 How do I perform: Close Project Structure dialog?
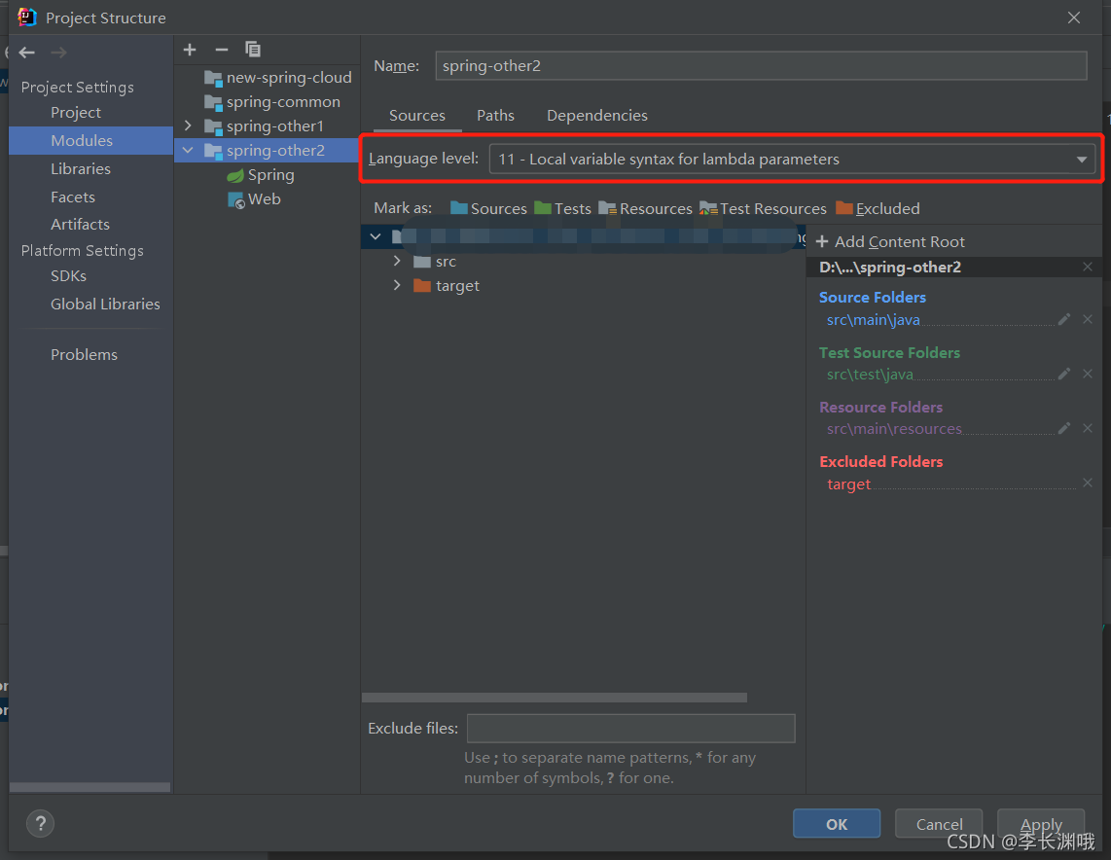[1074, 18]
